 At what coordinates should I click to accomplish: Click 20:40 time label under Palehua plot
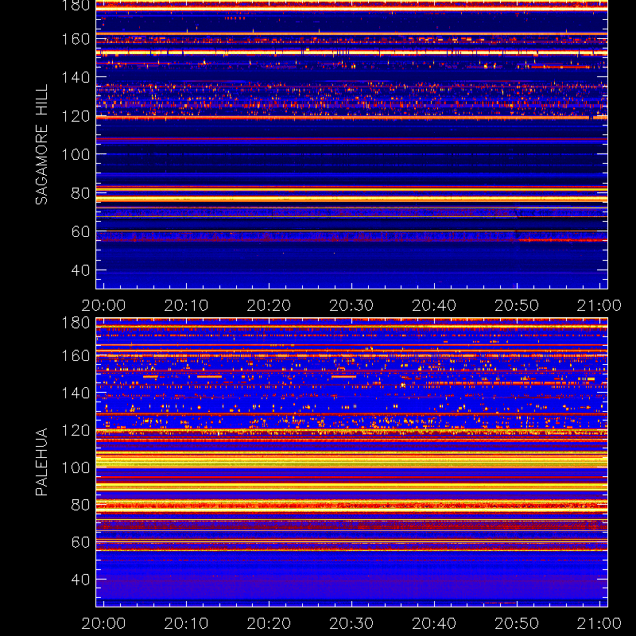(x=434, y=623)
